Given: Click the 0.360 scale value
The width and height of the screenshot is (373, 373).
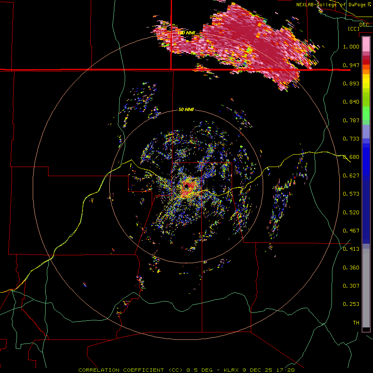Looking at the screenshot, I should click(x=351, y=268).
